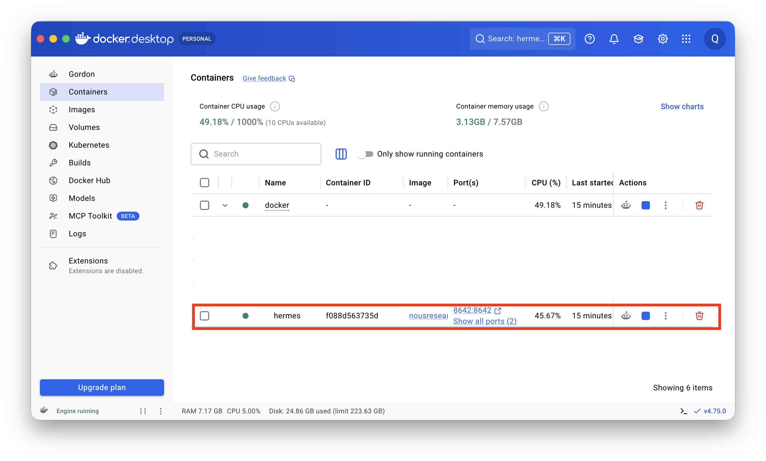766x461 pixels.
Task: Click the PERSONAL plan badge
Action: click(196, 39)
